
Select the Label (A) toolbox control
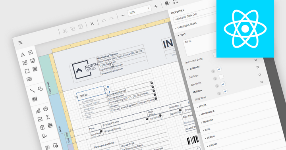[23, 54]
